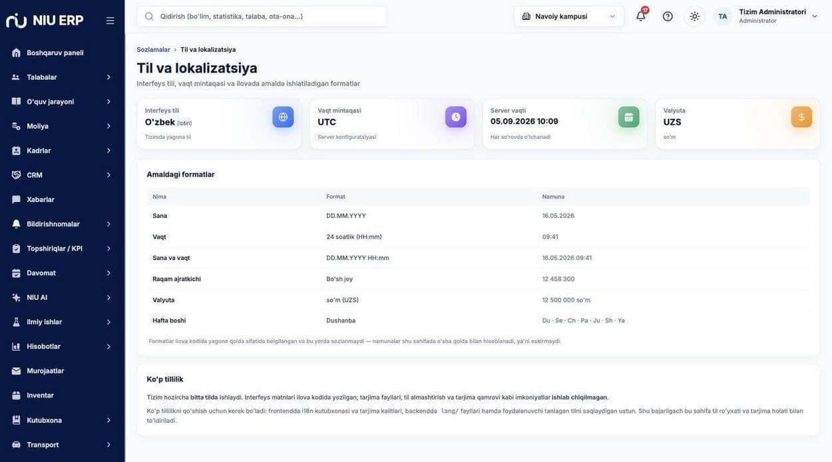Click the clock icon in Vaqt mintaqasi card
This screenshot has width=832, height=462.
pos(456,117)
